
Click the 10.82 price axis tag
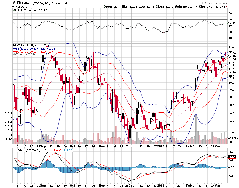(232, 72)
